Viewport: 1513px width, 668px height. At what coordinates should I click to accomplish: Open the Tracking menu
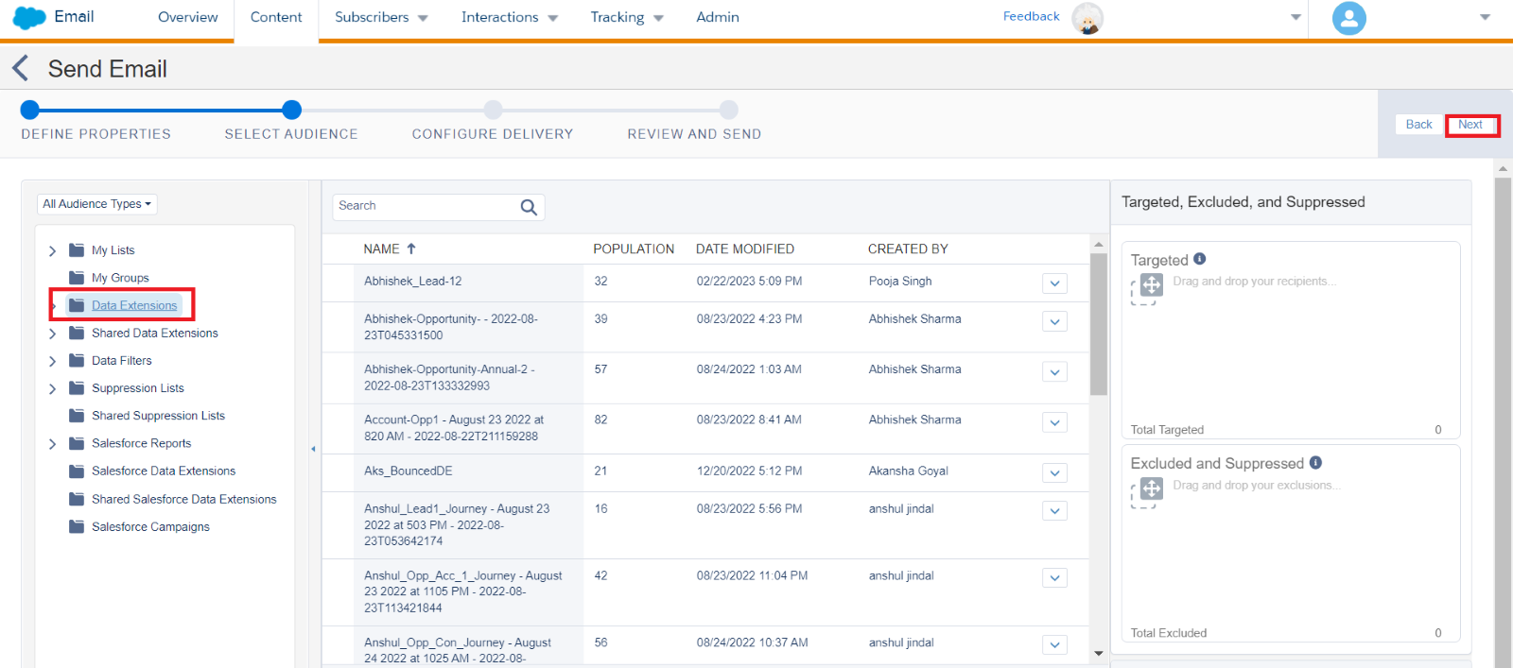point(627,17)
